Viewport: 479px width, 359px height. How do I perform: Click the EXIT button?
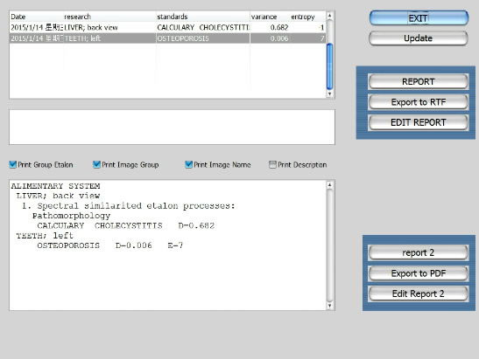pyautogui.click(x=419, y=18)
